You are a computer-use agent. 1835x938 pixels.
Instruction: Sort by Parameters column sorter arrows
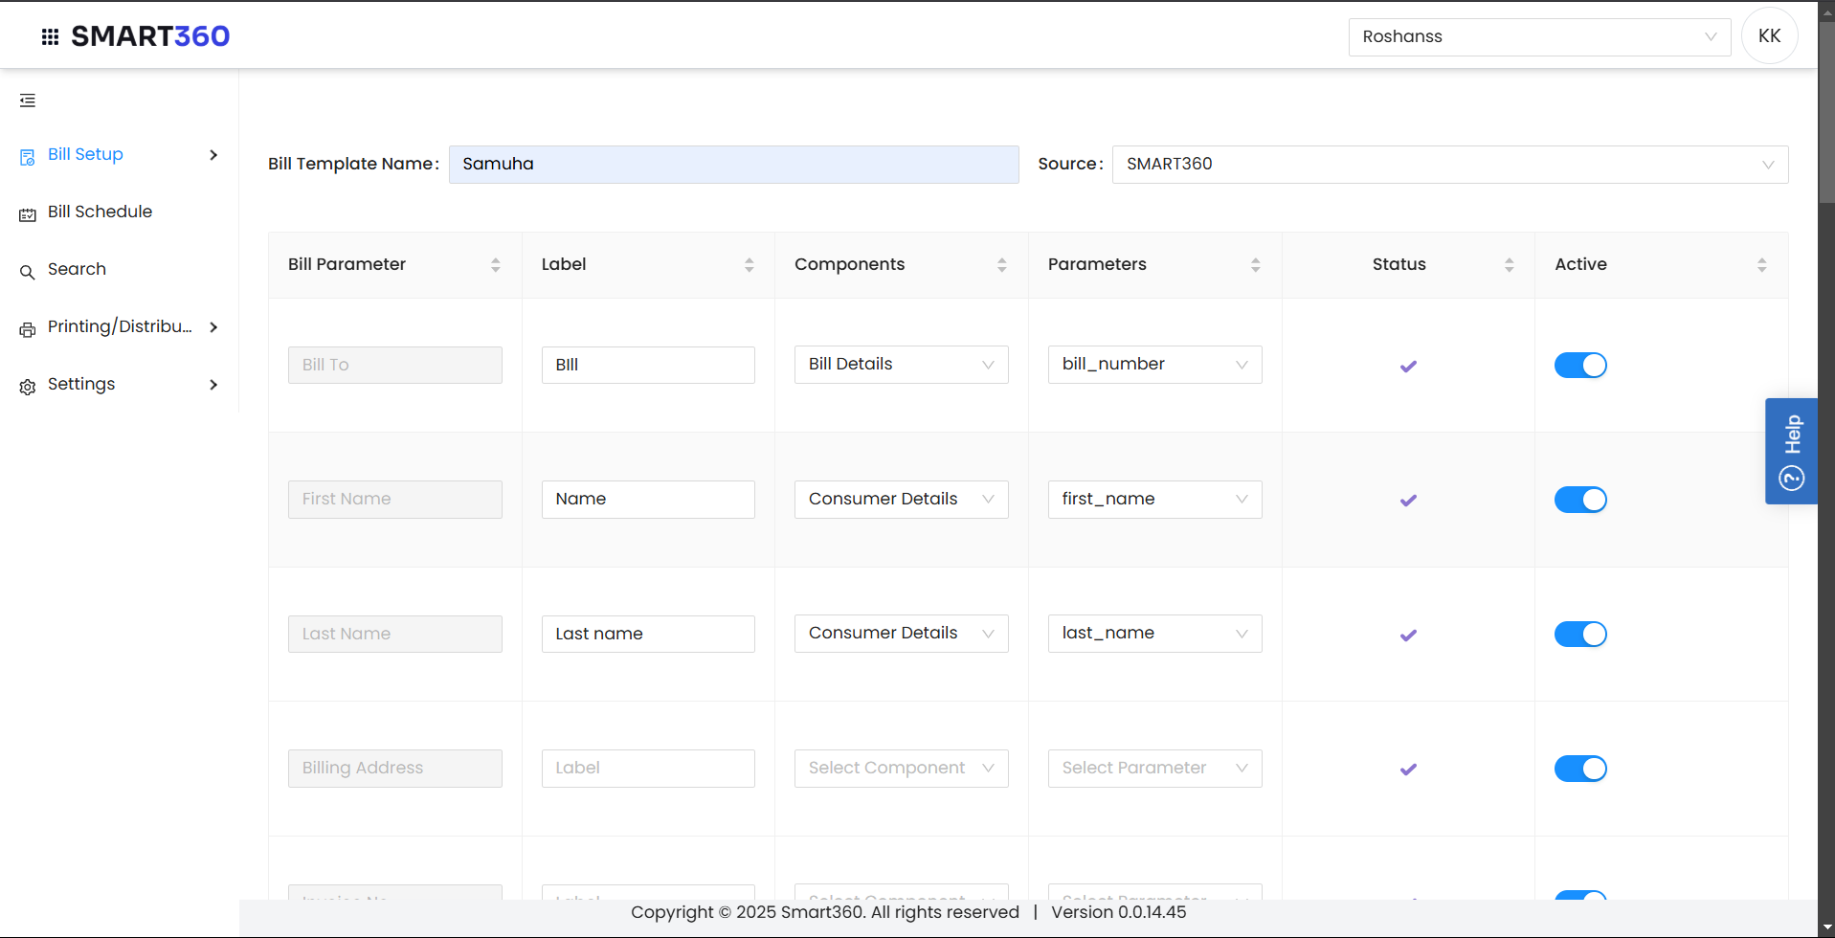1256,265
